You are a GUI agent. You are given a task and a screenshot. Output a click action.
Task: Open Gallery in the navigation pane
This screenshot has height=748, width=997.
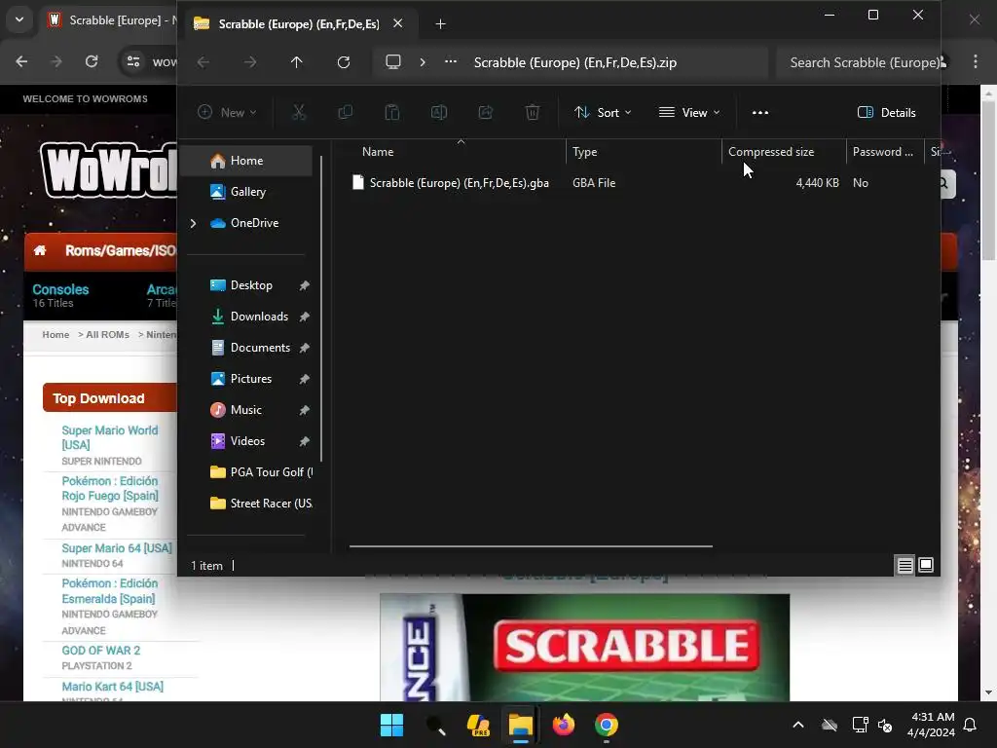248,192
